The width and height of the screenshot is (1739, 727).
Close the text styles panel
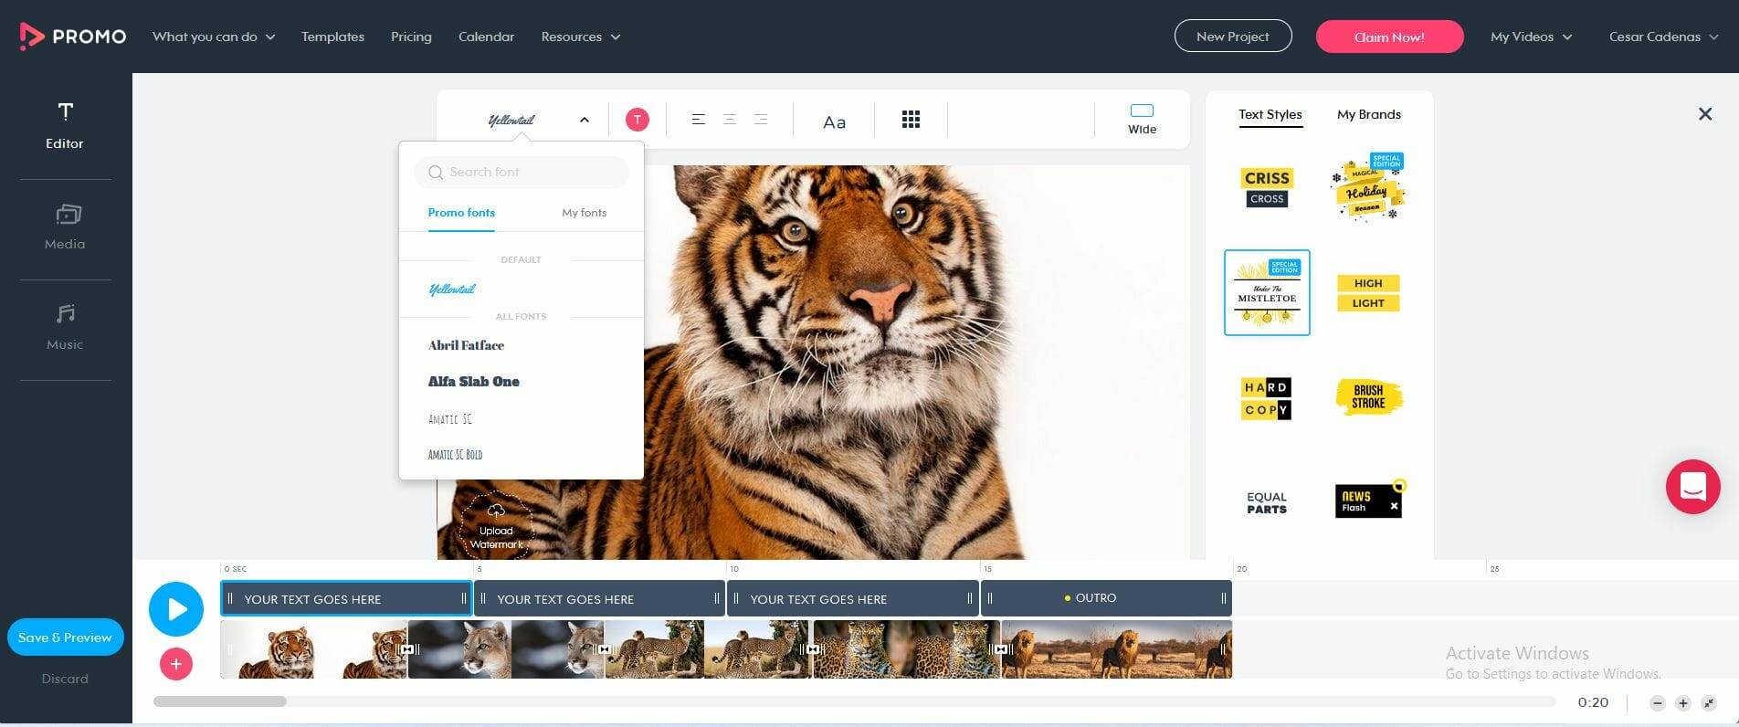(1705, 114)
